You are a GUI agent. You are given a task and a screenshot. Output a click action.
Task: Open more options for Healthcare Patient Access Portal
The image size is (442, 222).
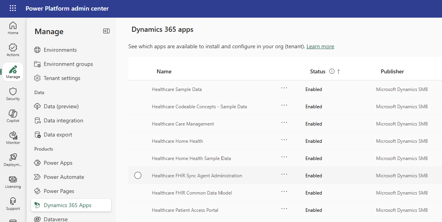point(284,209)
